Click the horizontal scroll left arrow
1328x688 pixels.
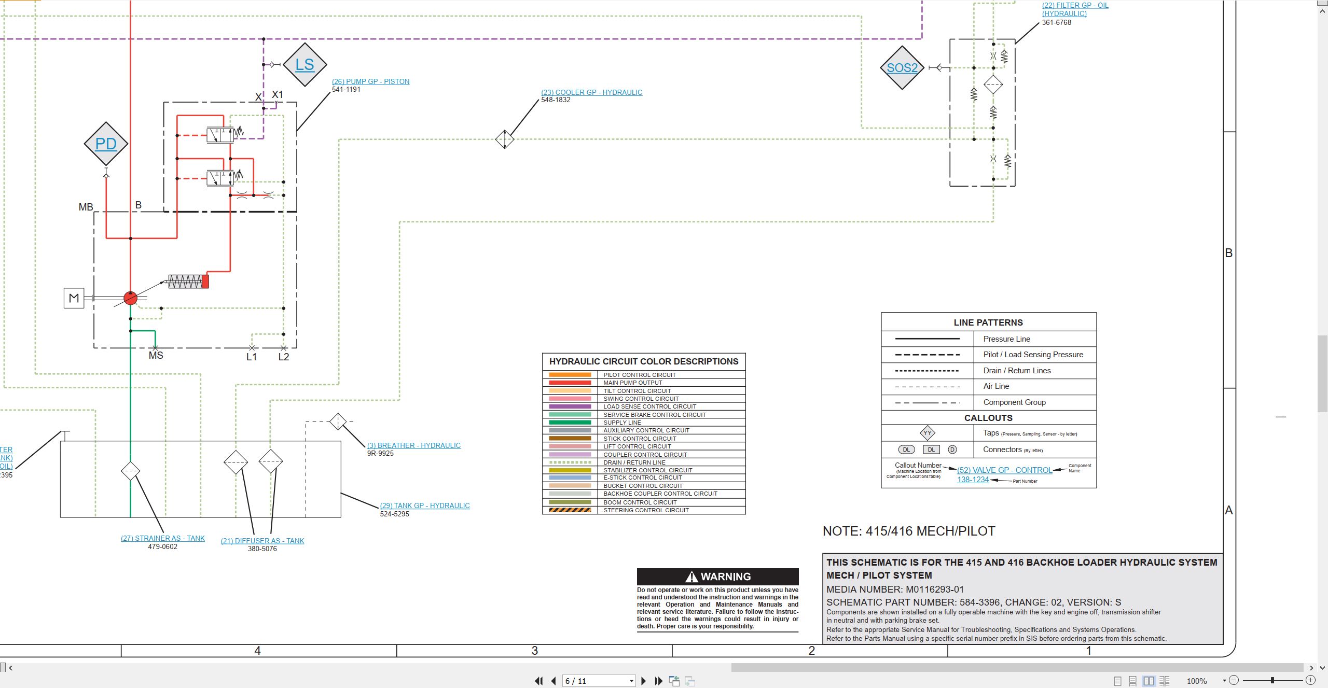click(11, 668)
